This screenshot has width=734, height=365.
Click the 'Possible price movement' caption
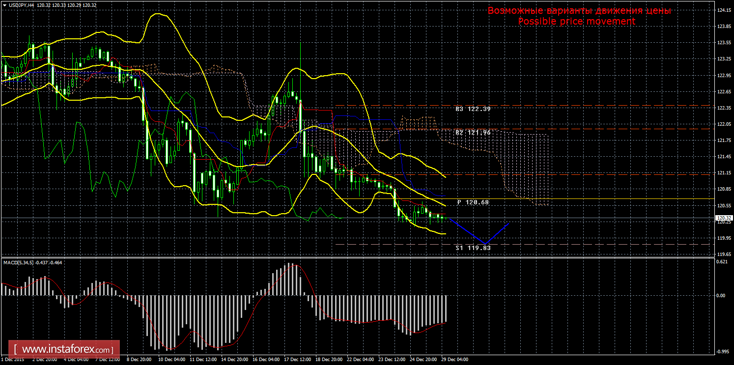(577, 22)
